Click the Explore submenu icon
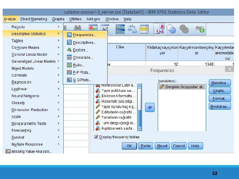The width and height of the screenshot is (239, 179). tap(69, 50)
